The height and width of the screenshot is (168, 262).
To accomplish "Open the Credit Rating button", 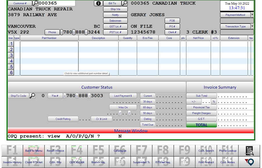I will pyautogui.click(x=63, y=119).
